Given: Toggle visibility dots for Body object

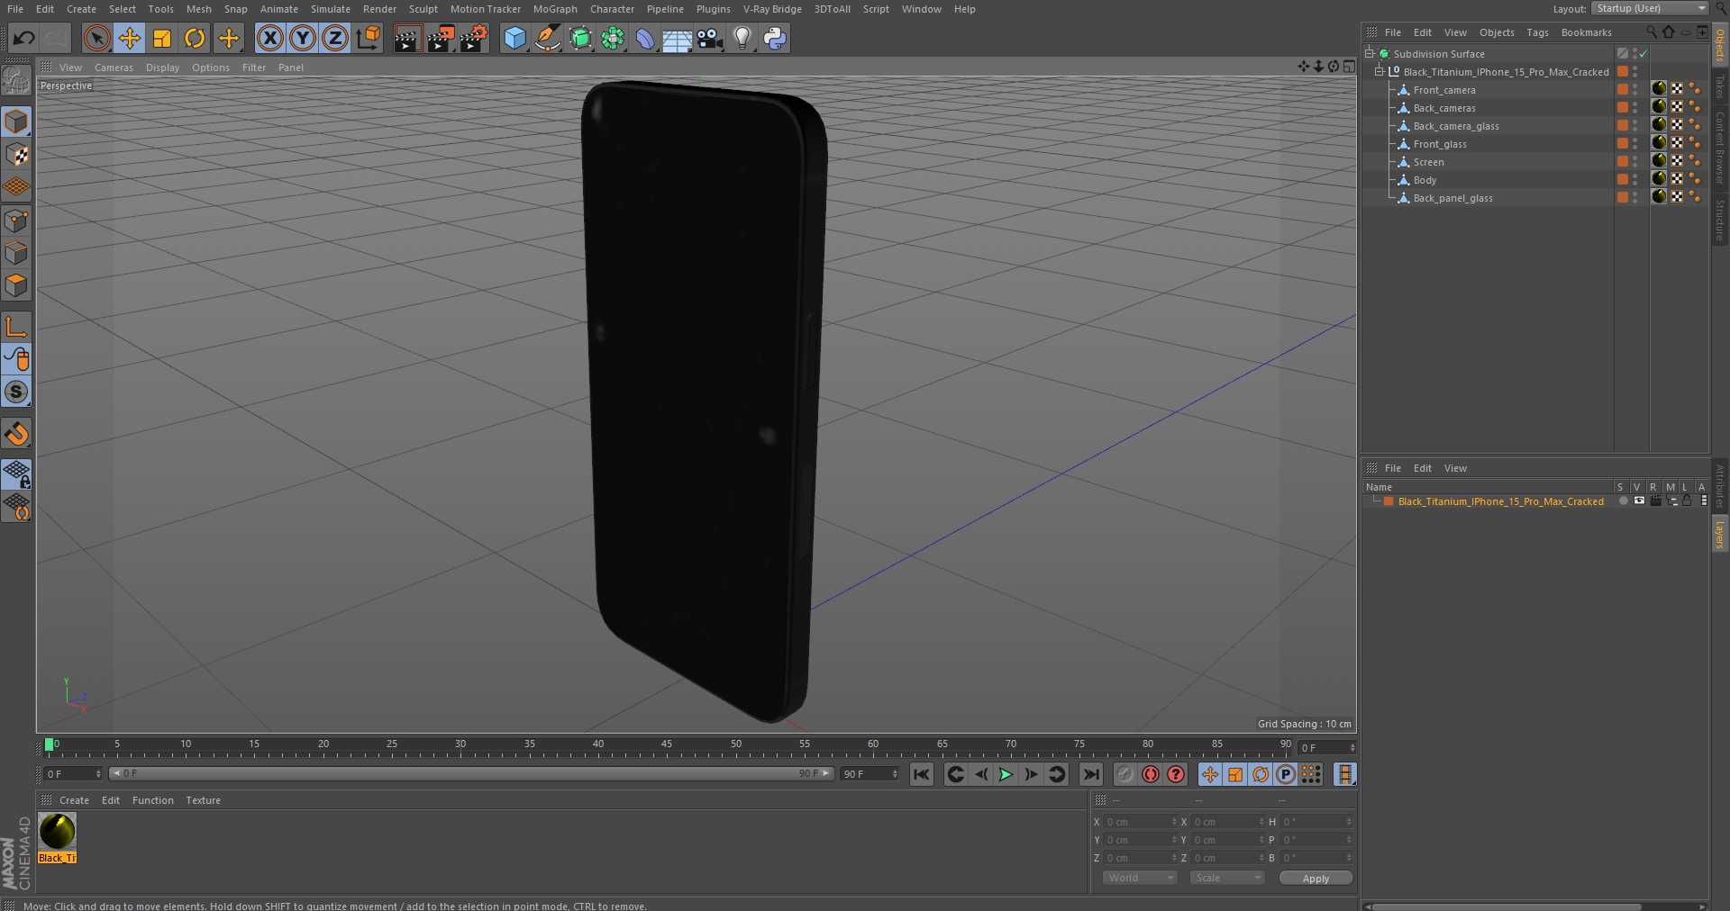Looking at the screenshot, I should [x=1635, y=180].
